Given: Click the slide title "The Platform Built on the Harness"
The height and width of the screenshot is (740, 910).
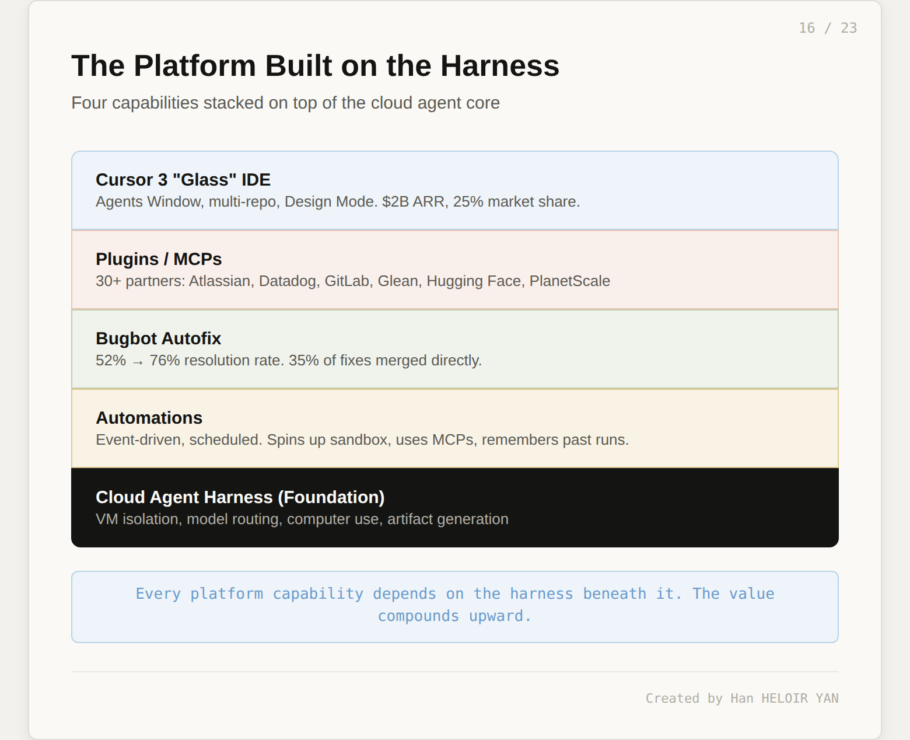Looking at the screenshot, I should coord(315,66).
